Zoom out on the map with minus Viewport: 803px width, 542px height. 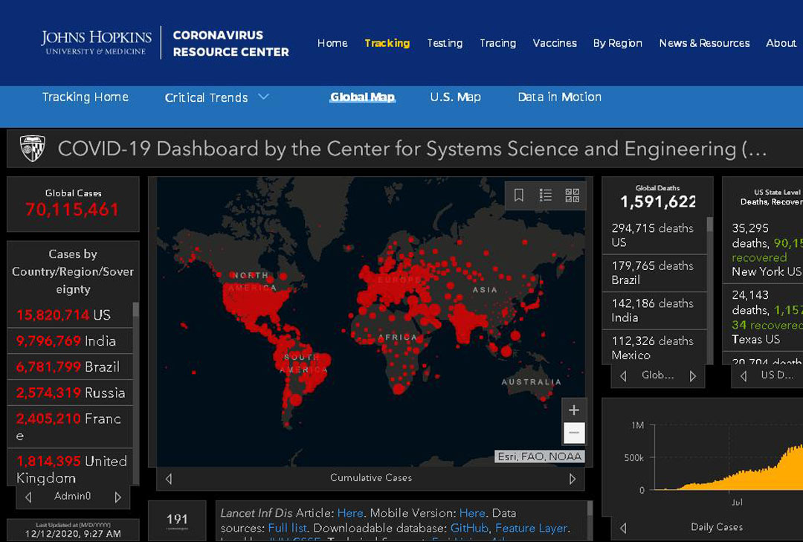pos(573,433)
